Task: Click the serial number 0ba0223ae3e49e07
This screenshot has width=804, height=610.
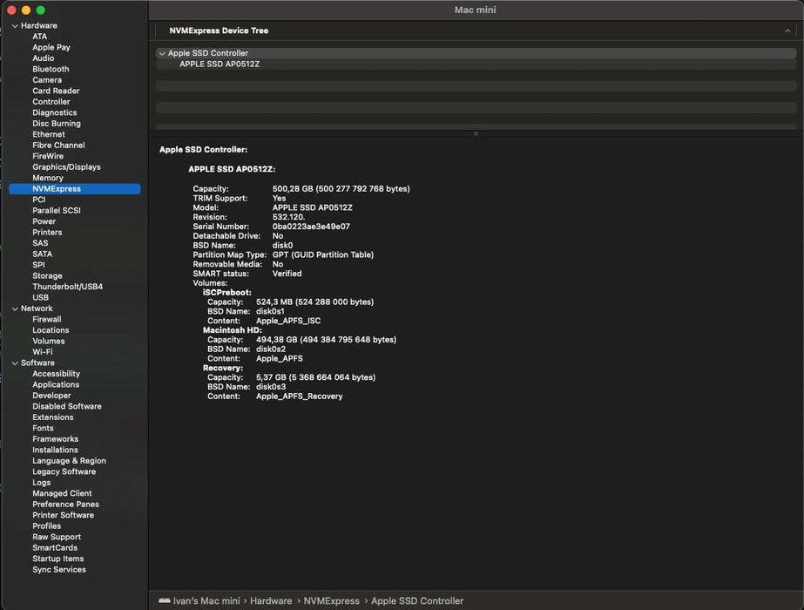Action: coord(311,227)
